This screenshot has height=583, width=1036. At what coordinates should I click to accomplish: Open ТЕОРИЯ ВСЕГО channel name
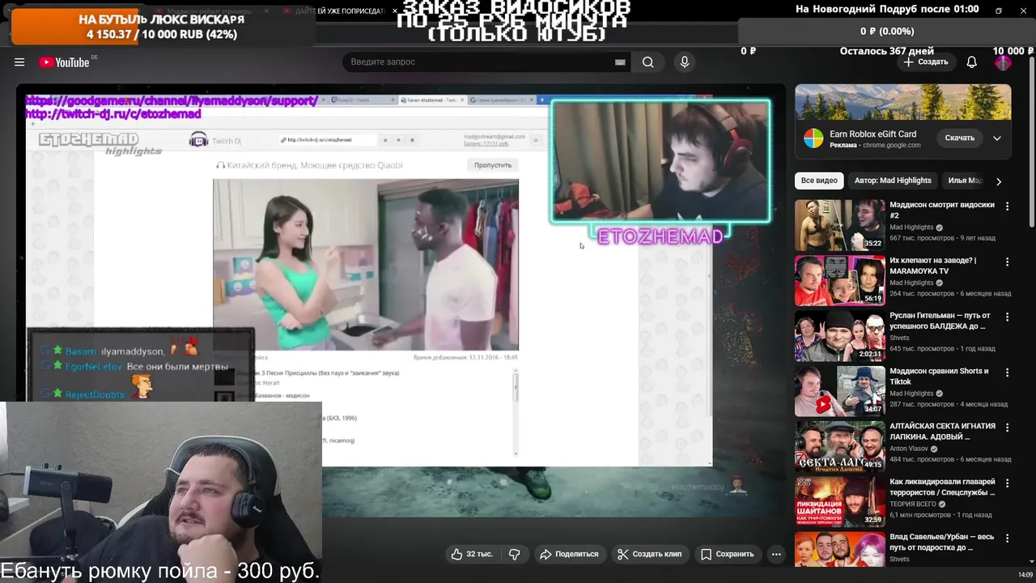click(x=915, y=504)
